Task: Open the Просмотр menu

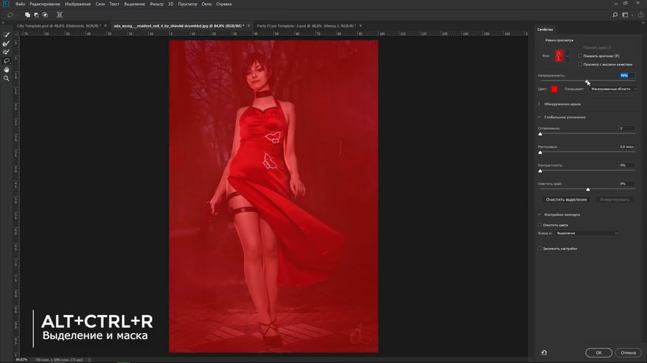Action: [187, 4]
